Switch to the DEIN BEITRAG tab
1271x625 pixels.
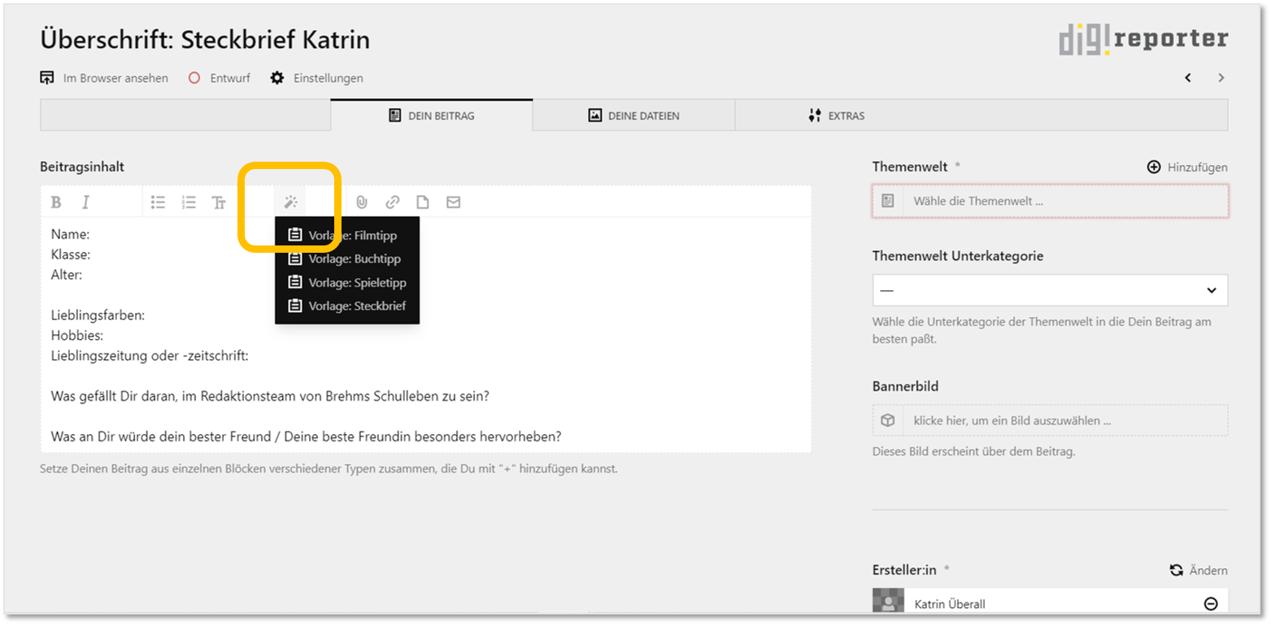tap(432, 115)
